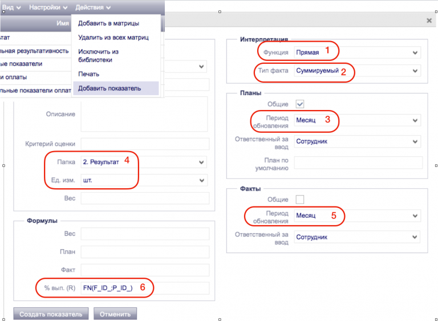The image size is (438, 321).
Task: Open Период обновления dropdown in Планы
Action: [357, 120]
